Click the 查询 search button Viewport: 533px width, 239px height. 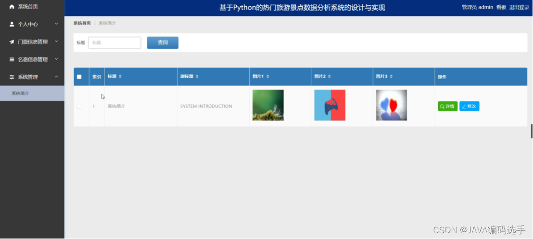[163, 42]
